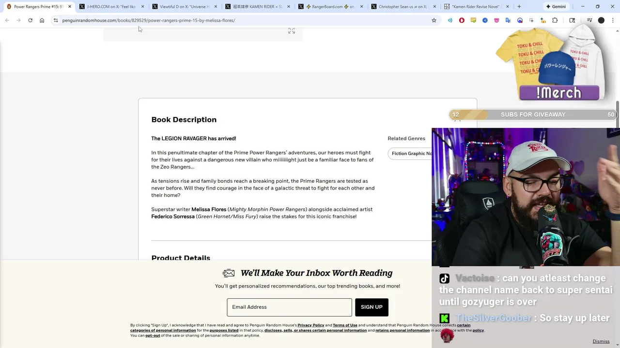Open the Privacy Policy link
620x348 pixels.
pyautogui.click(x=310, y=325)
